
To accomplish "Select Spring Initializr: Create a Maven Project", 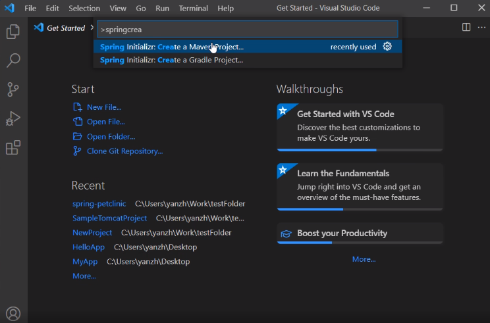I will 248,47.
